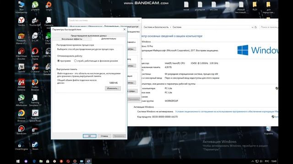Click Изменить... for virtual memory
Viewport: 293px width, 164px height.
113,88
